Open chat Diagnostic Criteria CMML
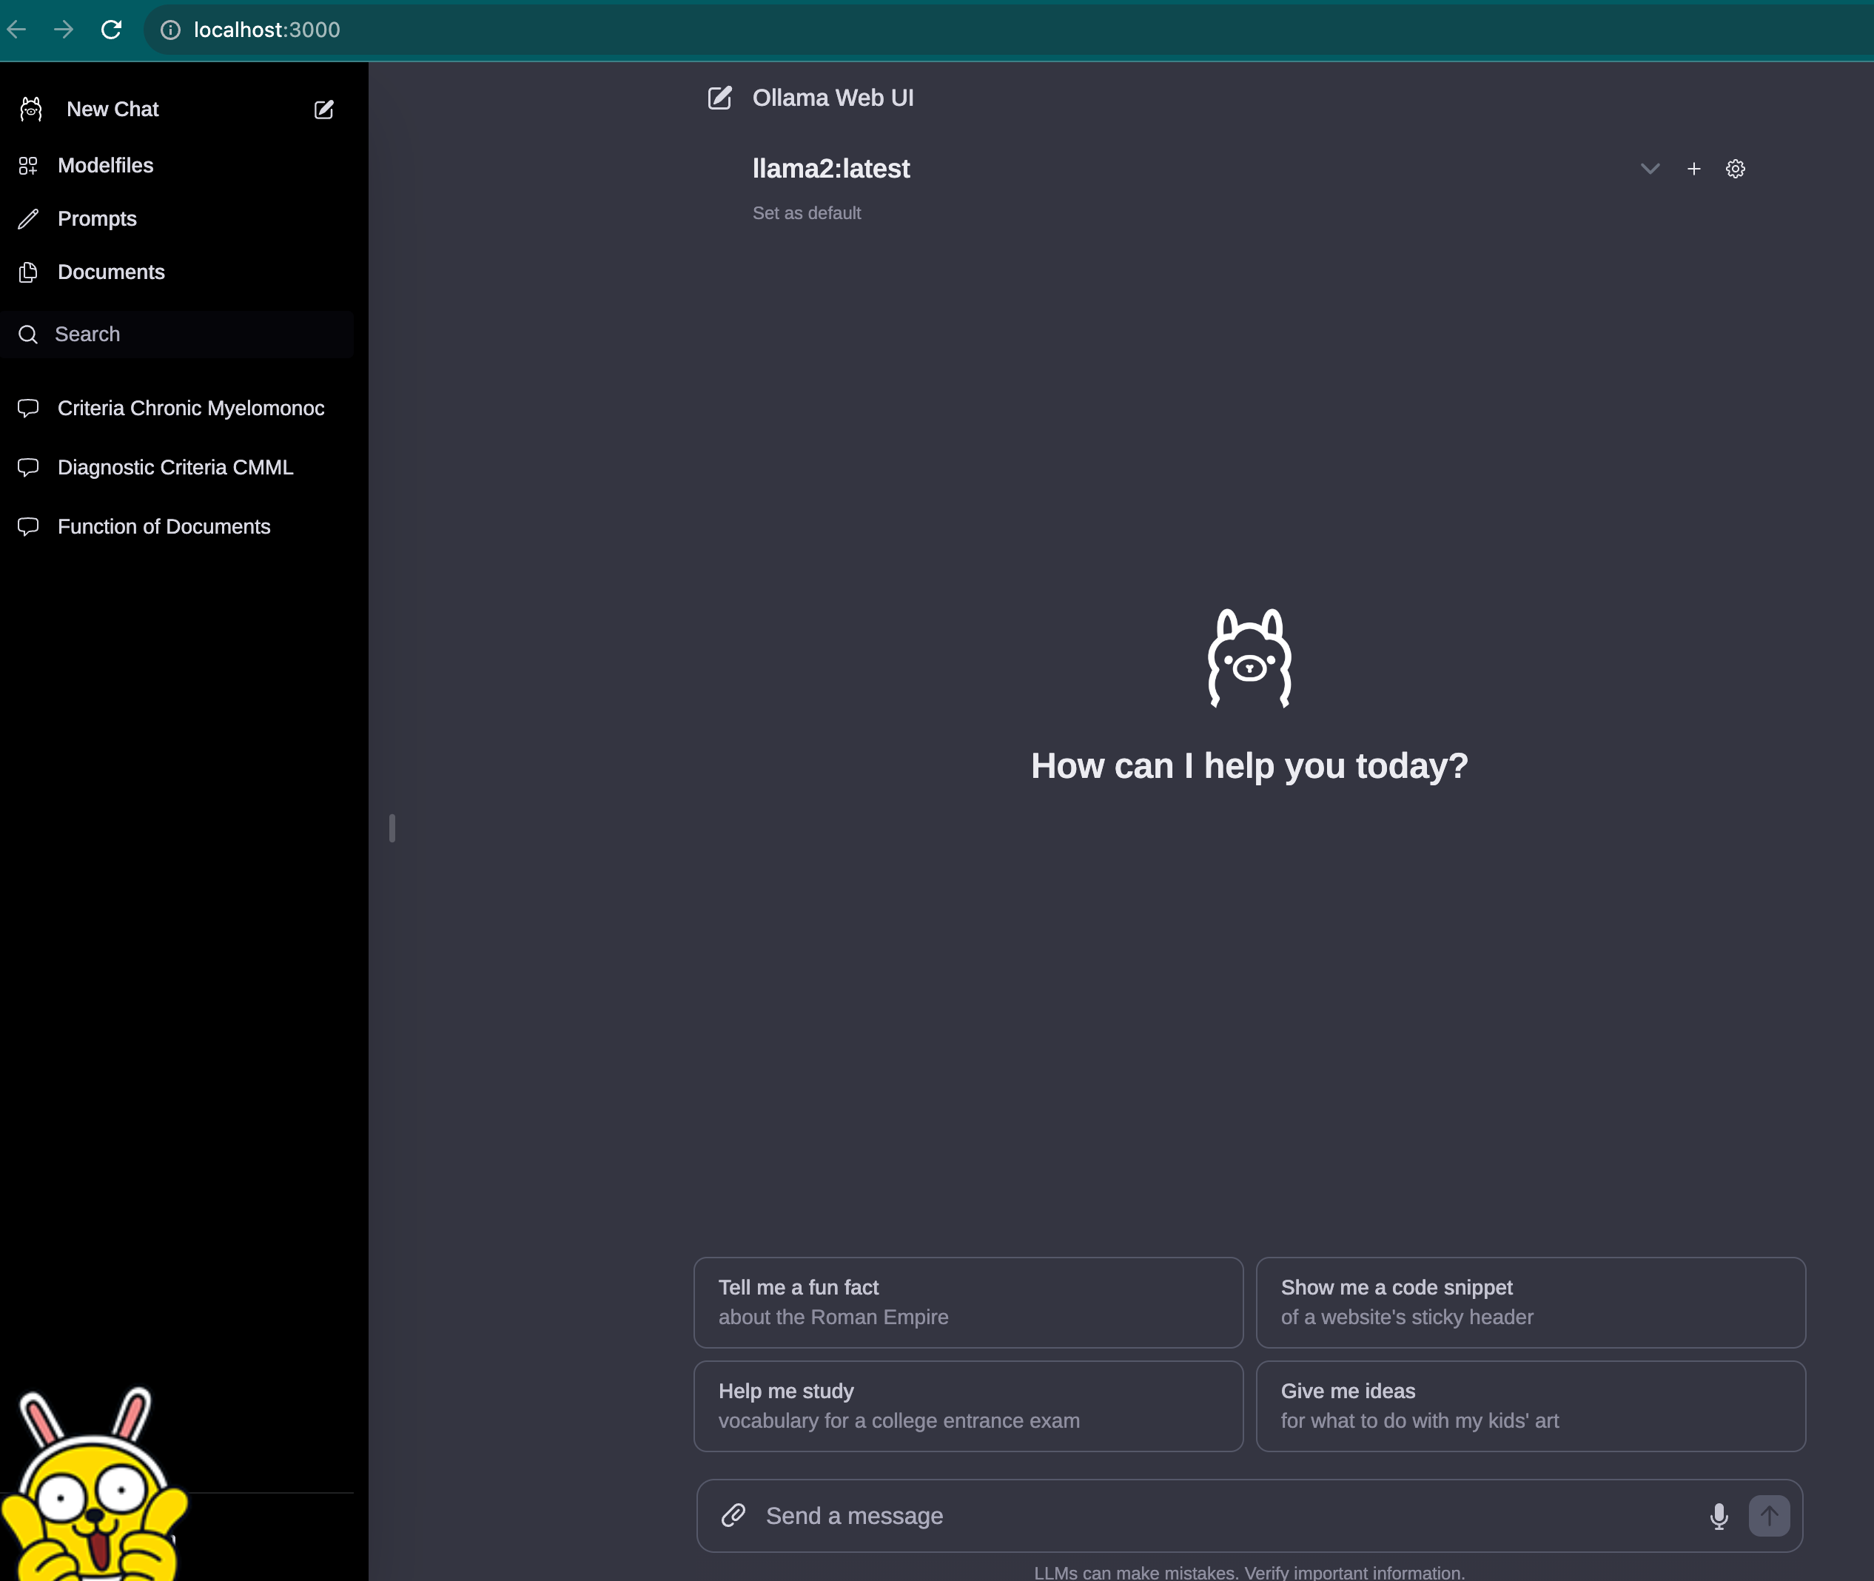The height and width of the screenshot is (1581, 1874). [178, 468]
